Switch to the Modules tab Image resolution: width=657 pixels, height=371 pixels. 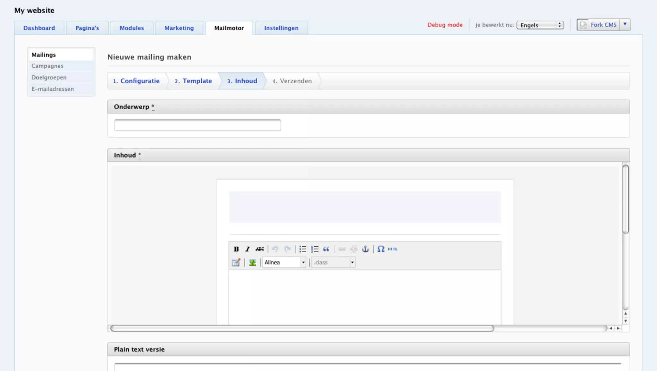tap(132, 28)
